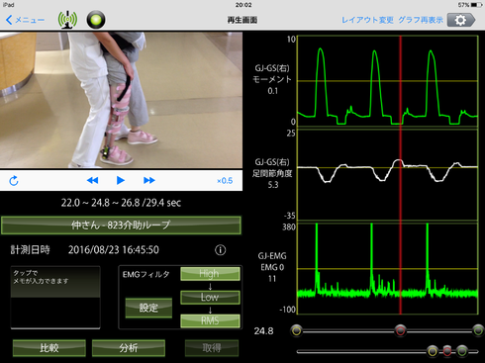Tap the EMGフィルタ label
485x363 pixels.
pos(145,274)
